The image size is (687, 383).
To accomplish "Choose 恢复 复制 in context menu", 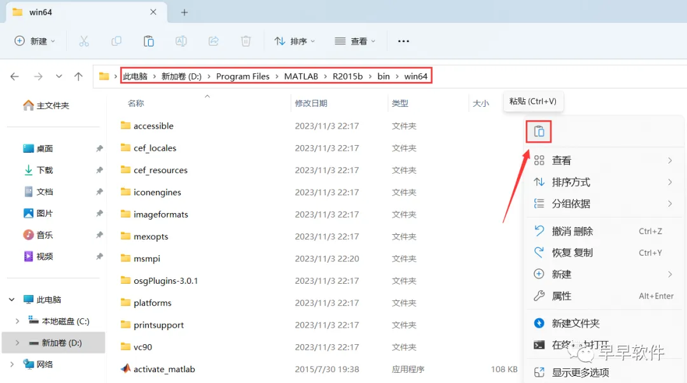I will [604, 253].
